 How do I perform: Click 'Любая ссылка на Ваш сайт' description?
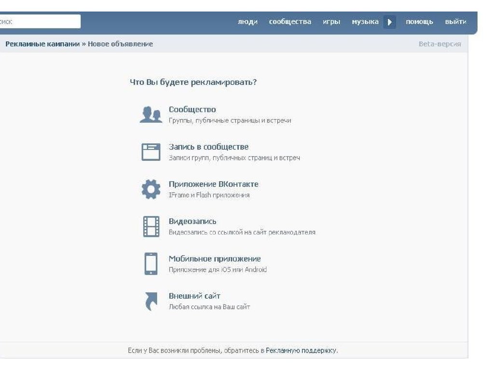coord(209,307)
